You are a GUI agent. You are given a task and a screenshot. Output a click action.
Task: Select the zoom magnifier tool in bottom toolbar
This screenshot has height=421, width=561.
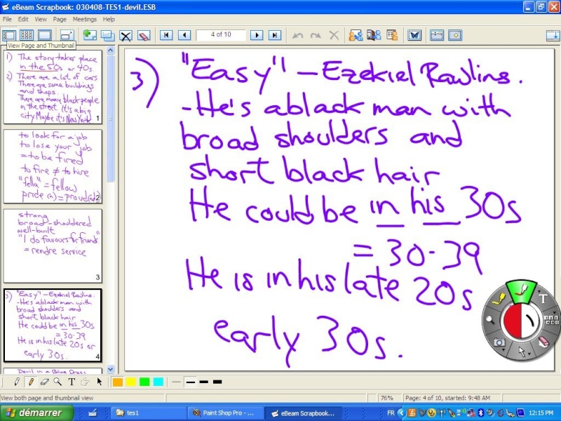tap(58, 382)
